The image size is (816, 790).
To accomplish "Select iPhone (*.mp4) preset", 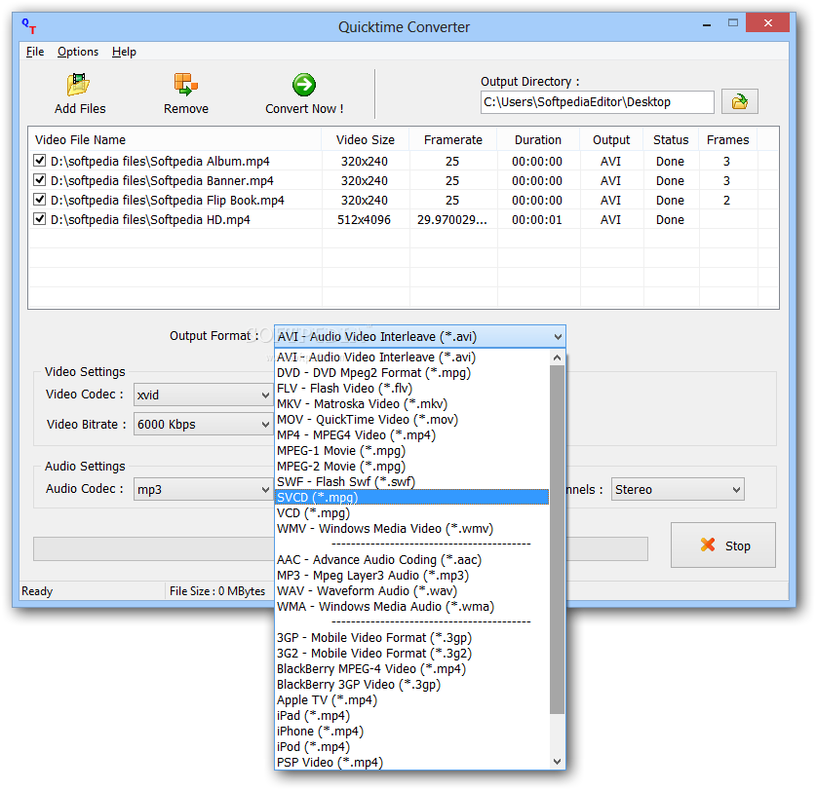I will [x=412, y=732].
